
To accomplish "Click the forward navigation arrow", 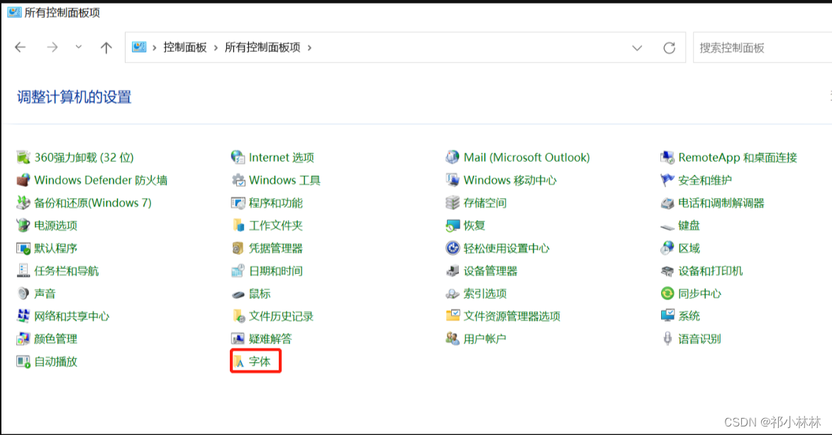I will 52,48.
